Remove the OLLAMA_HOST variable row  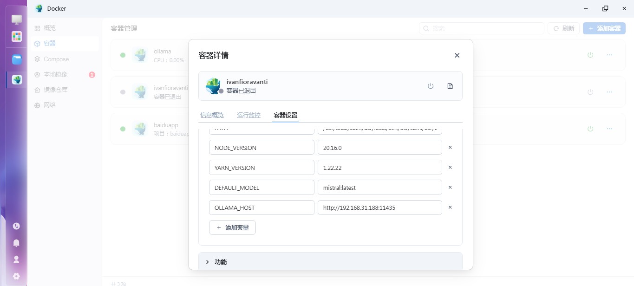450,208
